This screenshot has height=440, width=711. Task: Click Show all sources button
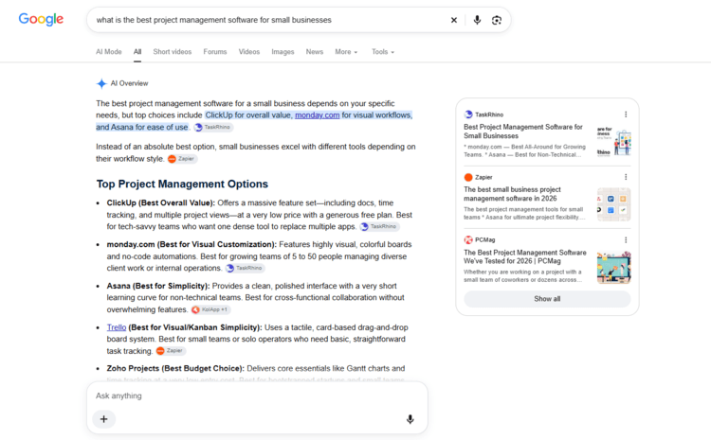click(x=547, y=299)
